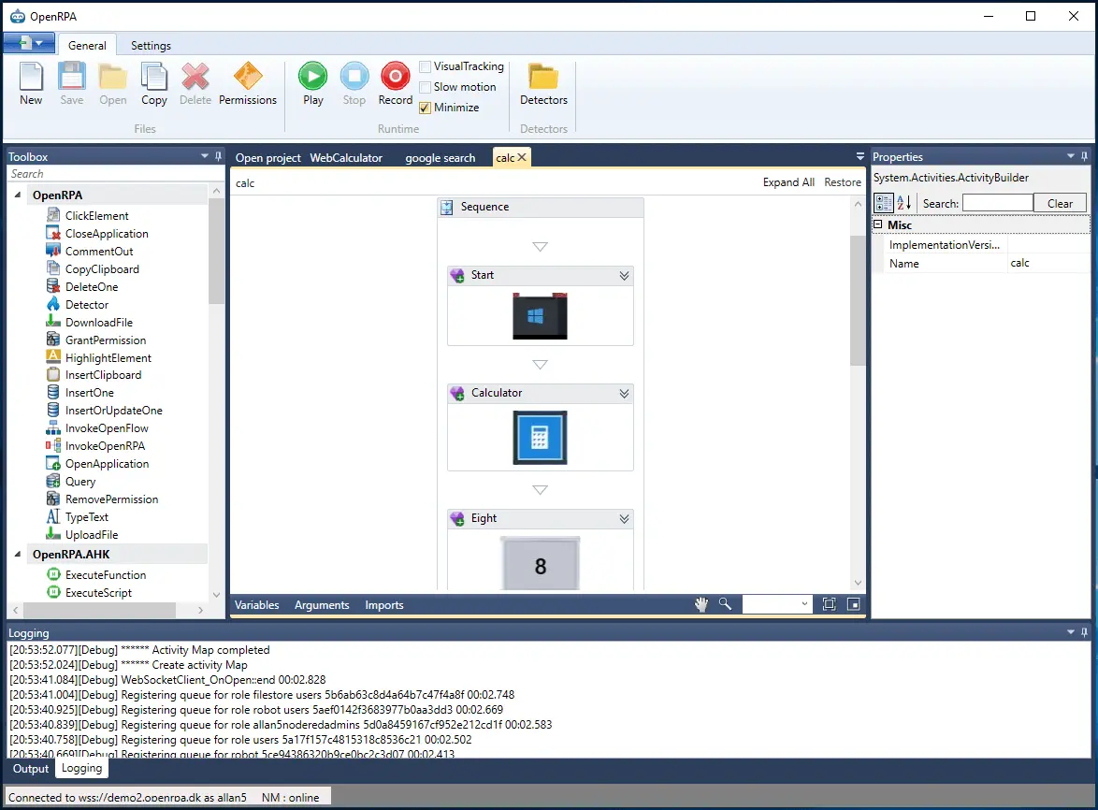Collapse the Calculator activity chevron
Image resolution: width=1098 pixels, height=810 pixels.
pyautogui.click(x=624, y=394)
